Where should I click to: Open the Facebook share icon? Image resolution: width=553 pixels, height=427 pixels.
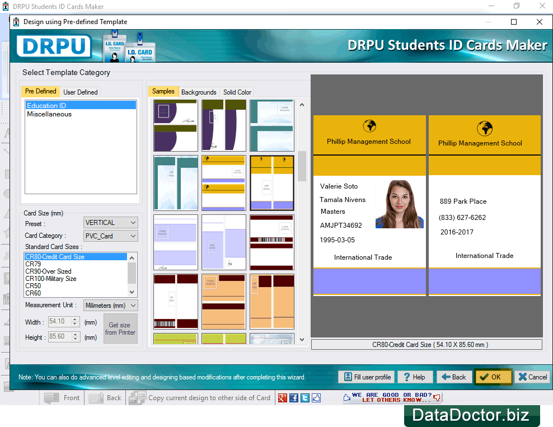(294, 398)
